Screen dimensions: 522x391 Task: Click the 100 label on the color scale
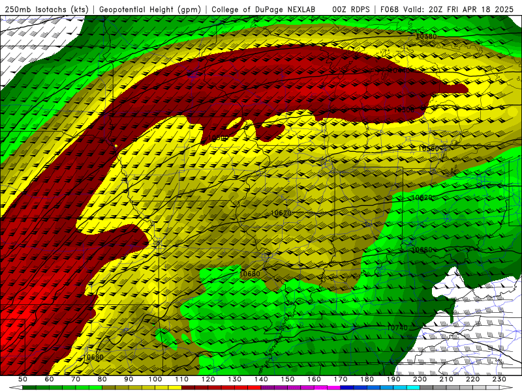tap(155, 379)
